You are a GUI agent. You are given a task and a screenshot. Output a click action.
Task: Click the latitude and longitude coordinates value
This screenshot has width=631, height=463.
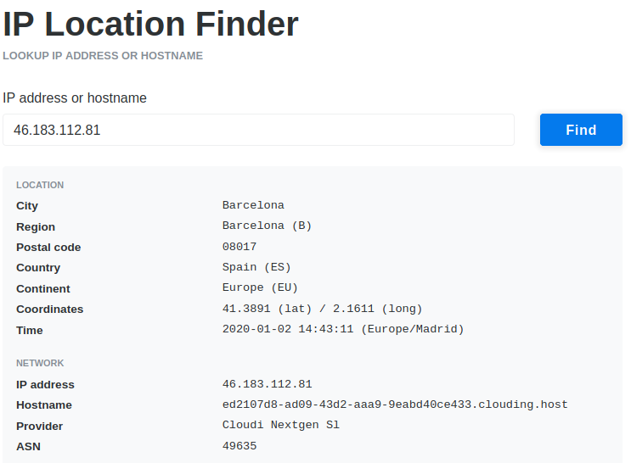pyautogui.click(x=322, y=309)
